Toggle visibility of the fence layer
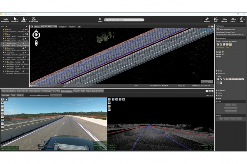The image size is (247, 164). [4, 29]
